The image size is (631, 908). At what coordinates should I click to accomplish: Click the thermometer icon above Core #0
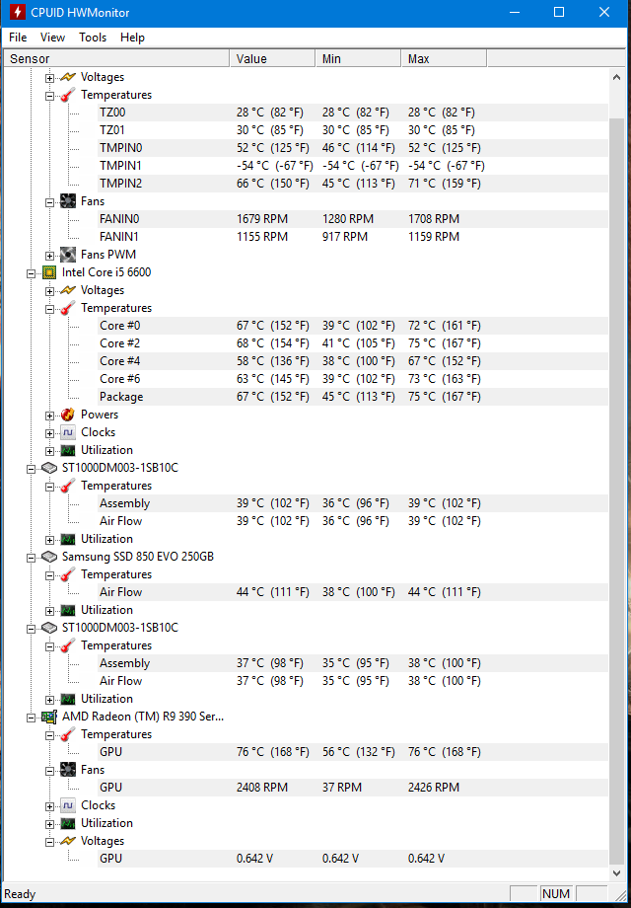68,308
